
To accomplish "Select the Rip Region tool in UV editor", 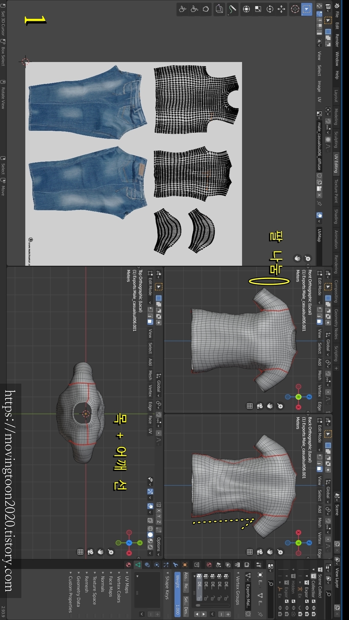I will 219,9.
